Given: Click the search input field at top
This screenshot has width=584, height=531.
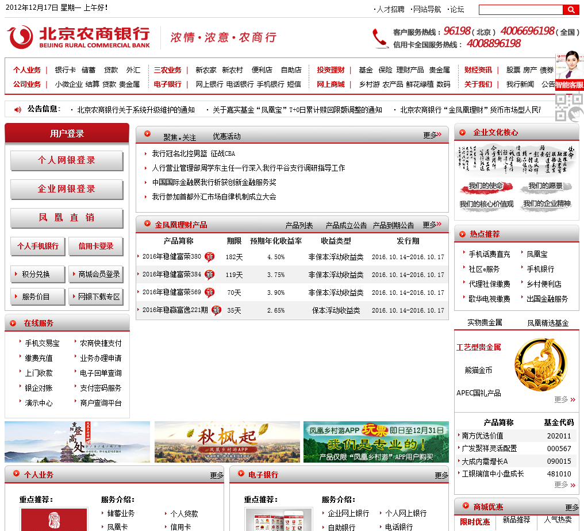Looking at the screenshot, I should (521, 10).
